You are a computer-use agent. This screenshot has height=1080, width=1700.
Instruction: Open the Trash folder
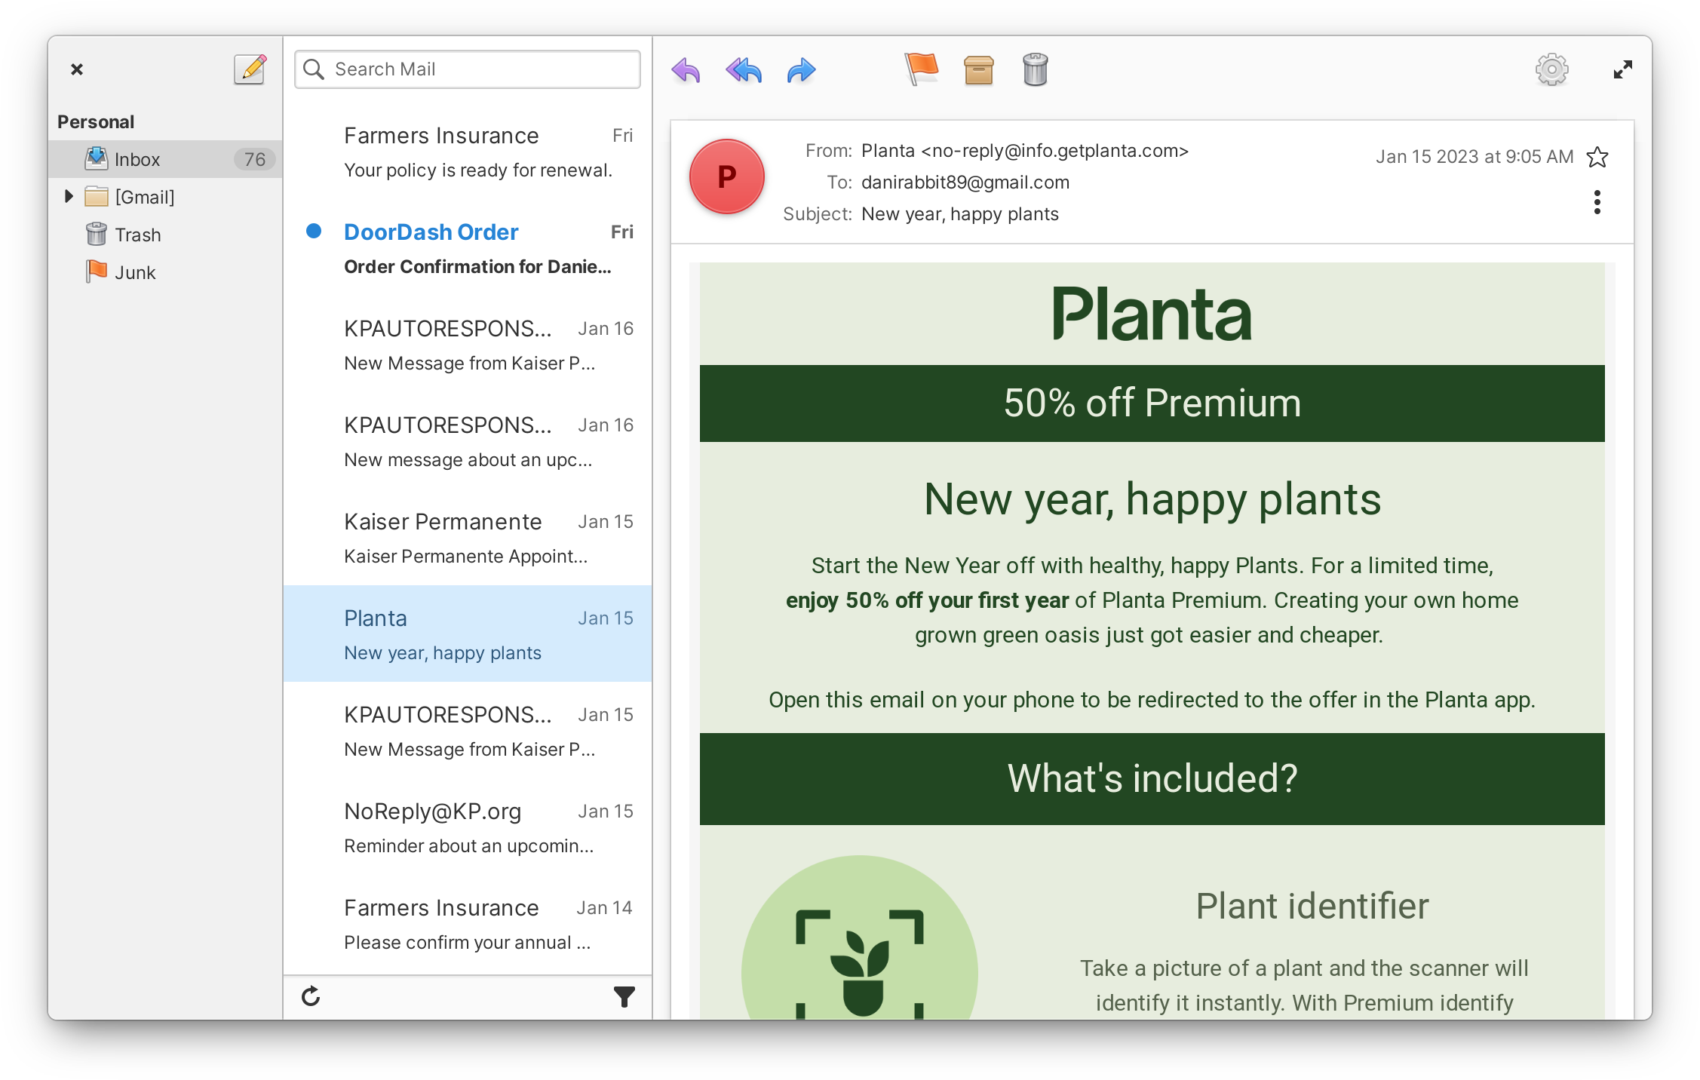[x=137, y=234]
